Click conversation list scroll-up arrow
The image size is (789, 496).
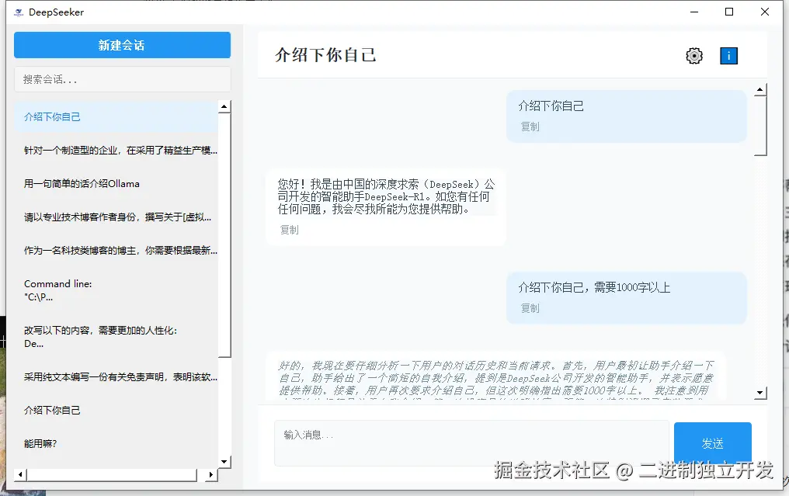(224, 106)
